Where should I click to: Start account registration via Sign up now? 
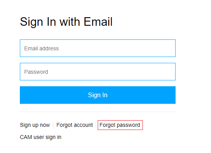tap(35, 125)
